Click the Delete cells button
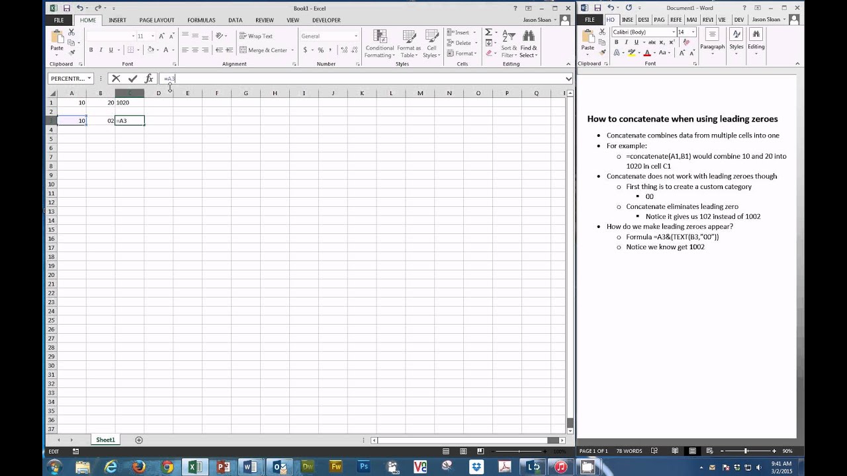This screenshot has height=476, width=847. point(461,43)
